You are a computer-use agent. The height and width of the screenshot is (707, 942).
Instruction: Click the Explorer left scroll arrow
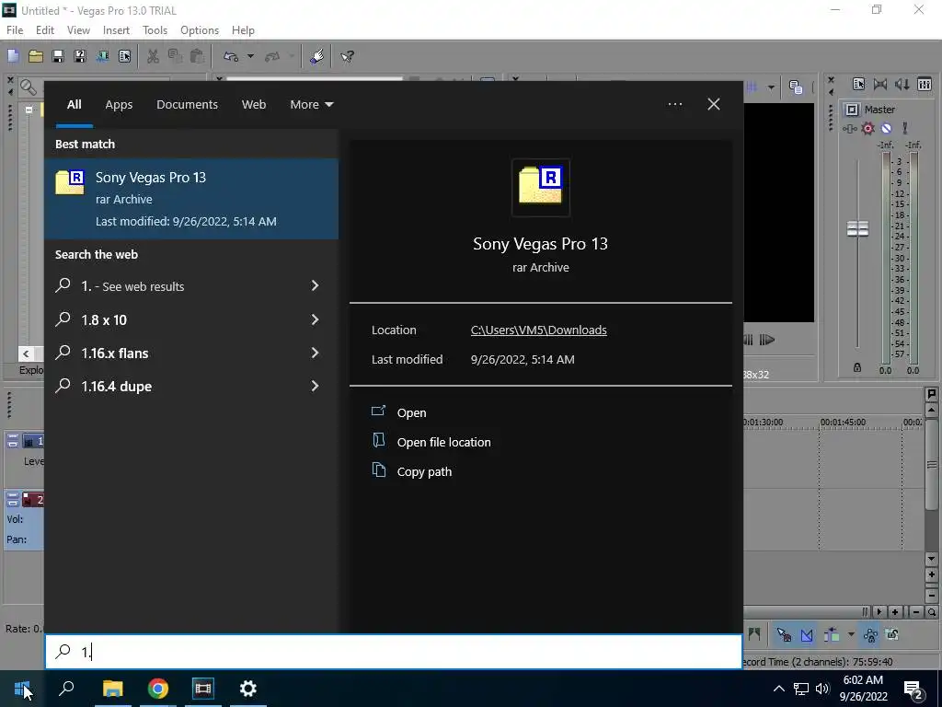click(x=26, y=353)
